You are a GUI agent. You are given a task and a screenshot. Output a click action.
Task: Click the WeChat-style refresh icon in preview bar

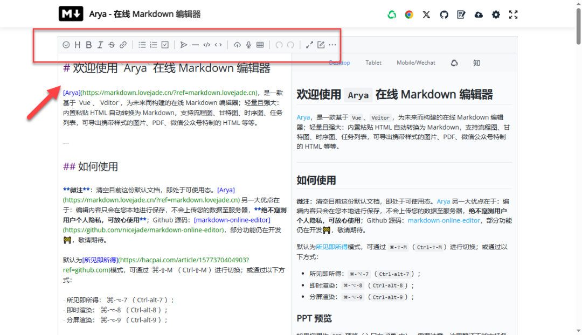point(454,63)
